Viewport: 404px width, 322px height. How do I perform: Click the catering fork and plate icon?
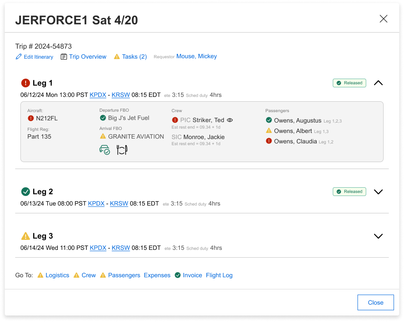tap(122, 150)
